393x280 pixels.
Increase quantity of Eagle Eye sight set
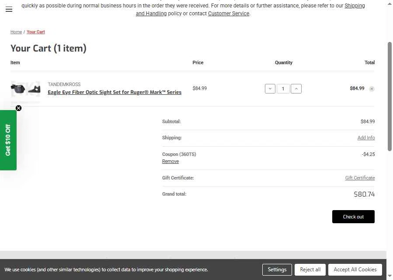tap(296, 89)
